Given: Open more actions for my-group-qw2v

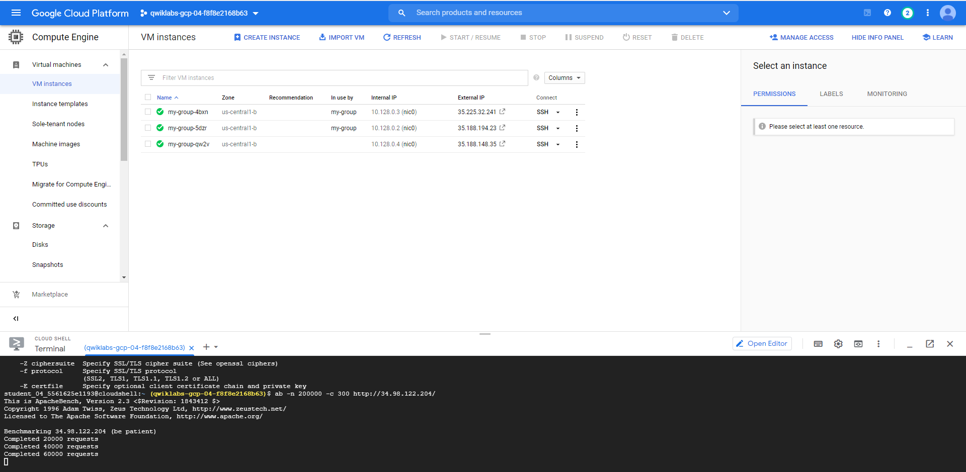Looking at the screenshot, I should (577, 144).
